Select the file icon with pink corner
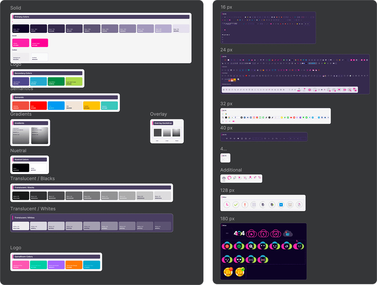 click(x=299, y=204)
